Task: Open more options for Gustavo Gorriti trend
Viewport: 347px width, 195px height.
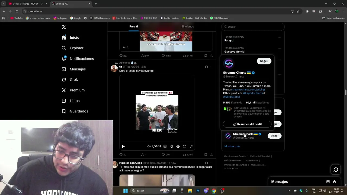Action: coord(280,49)
